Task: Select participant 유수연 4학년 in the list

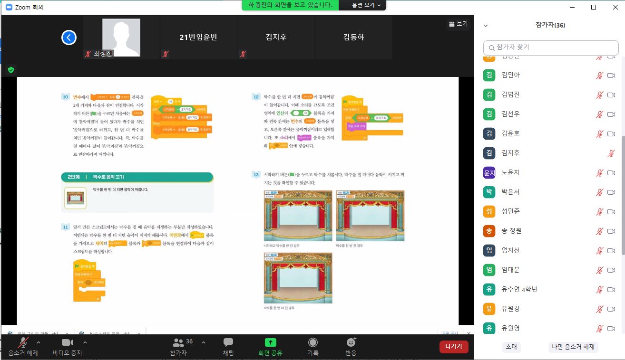Action: point(519,289)
